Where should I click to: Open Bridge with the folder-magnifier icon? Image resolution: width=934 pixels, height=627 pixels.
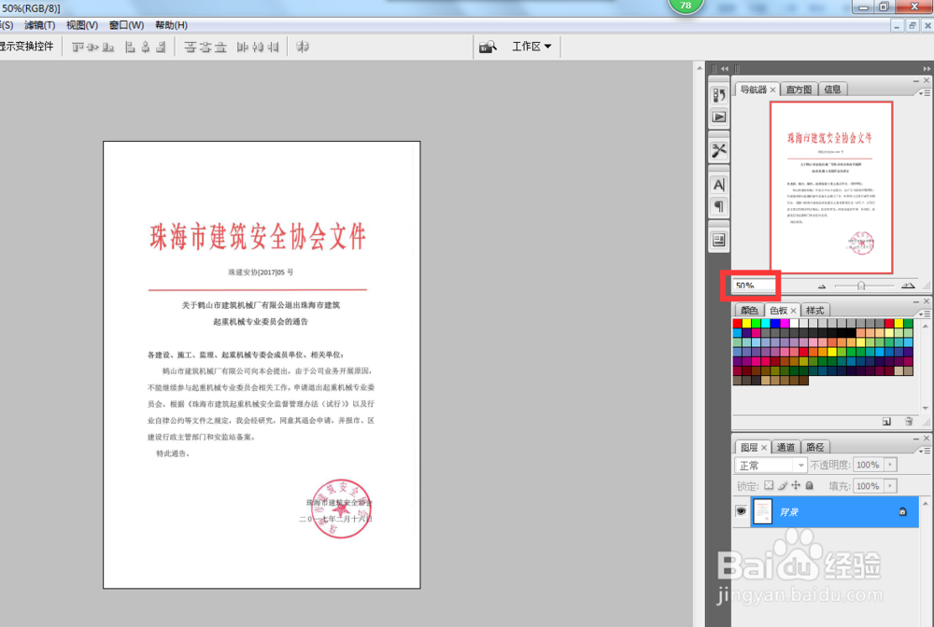(x=488, y=47)
